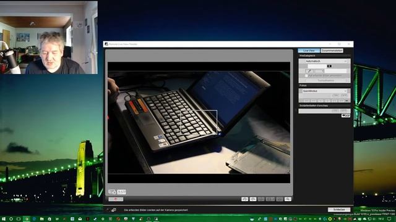Viewport: 396px width, 222px height.
Task: Click ON in the Fokus section
Action: click(x=335, y=96)
